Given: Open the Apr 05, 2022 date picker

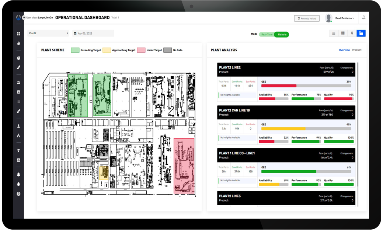Looking at the screenshot, I should [x=93, y=33].
